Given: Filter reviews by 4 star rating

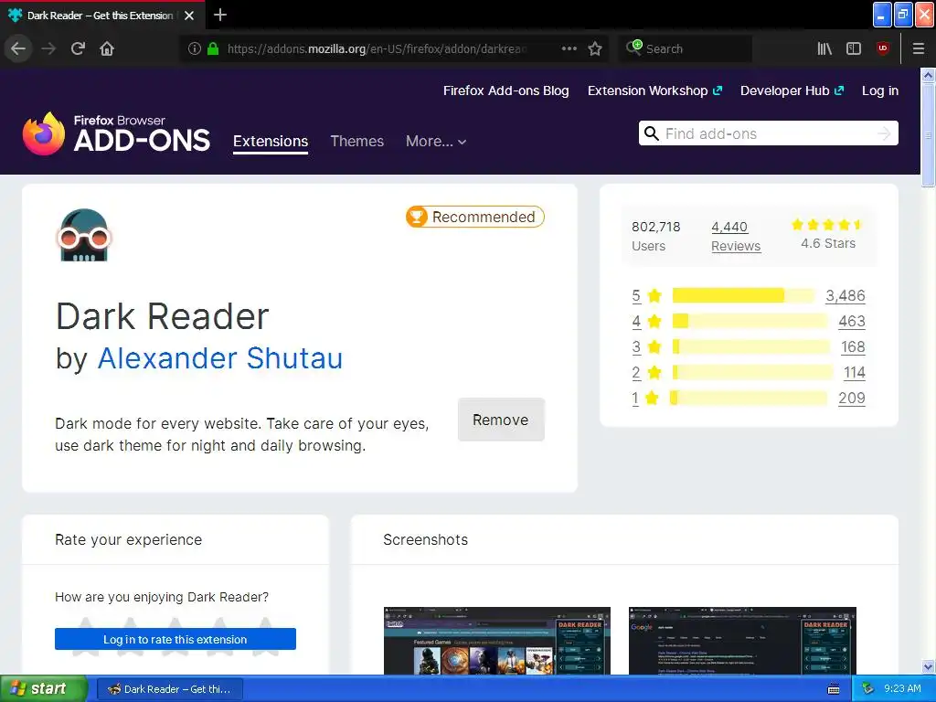Looking at the screenshot, I should point(646,321).
